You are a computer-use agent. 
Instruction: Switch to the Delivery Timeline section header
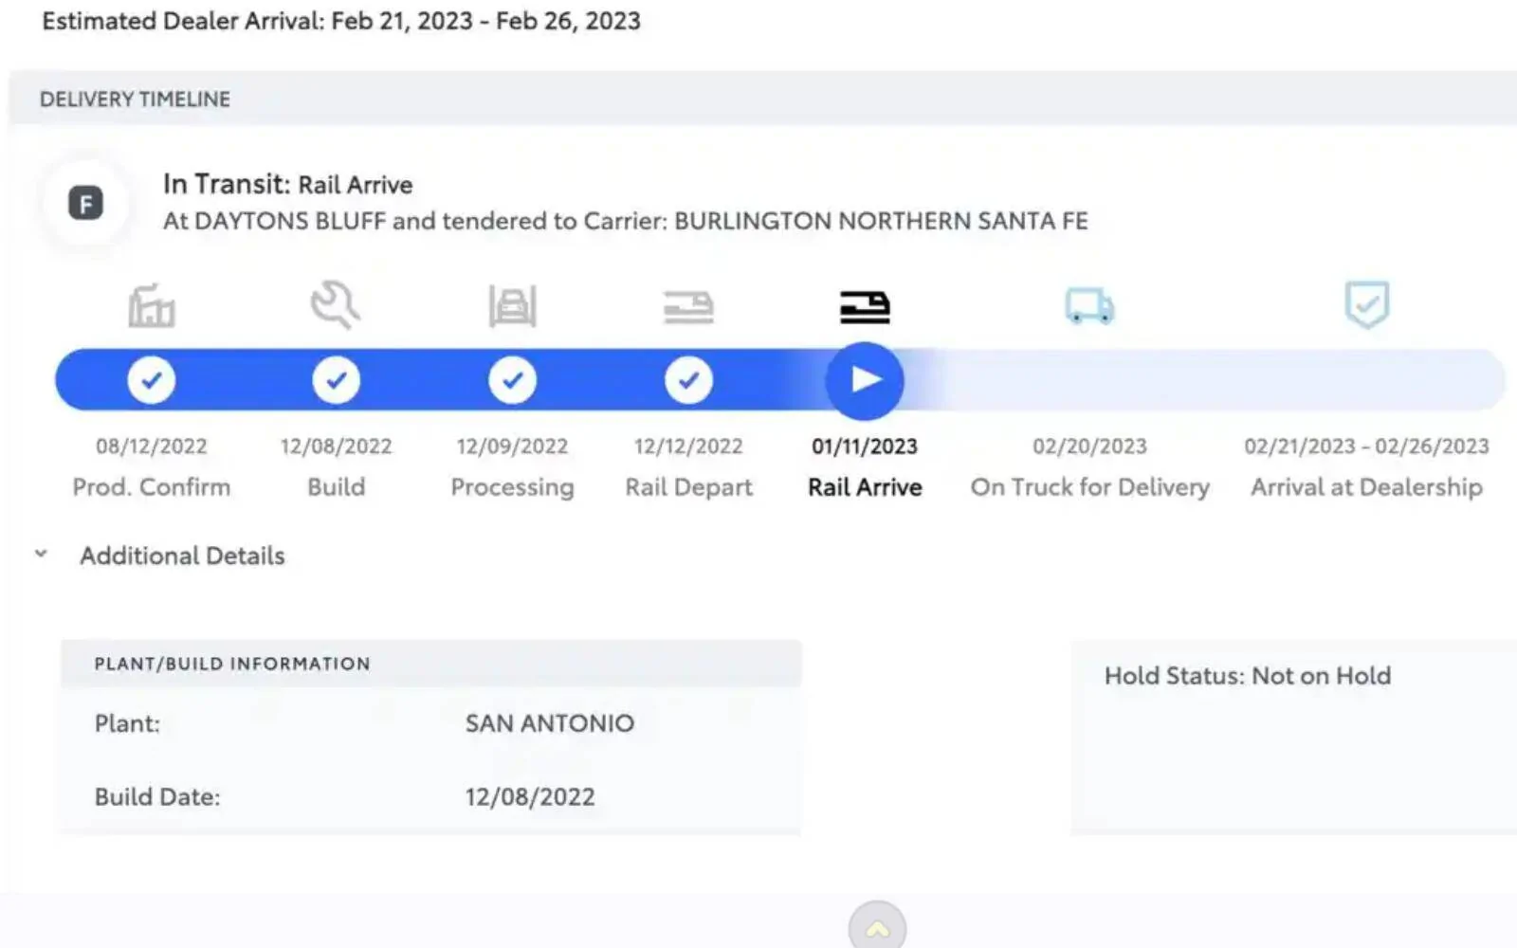[x=134, y=99]
